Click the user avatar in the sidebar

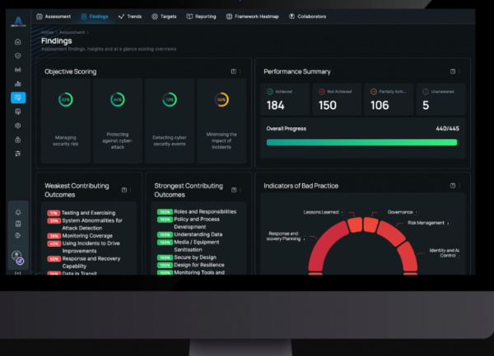(17, 256)
